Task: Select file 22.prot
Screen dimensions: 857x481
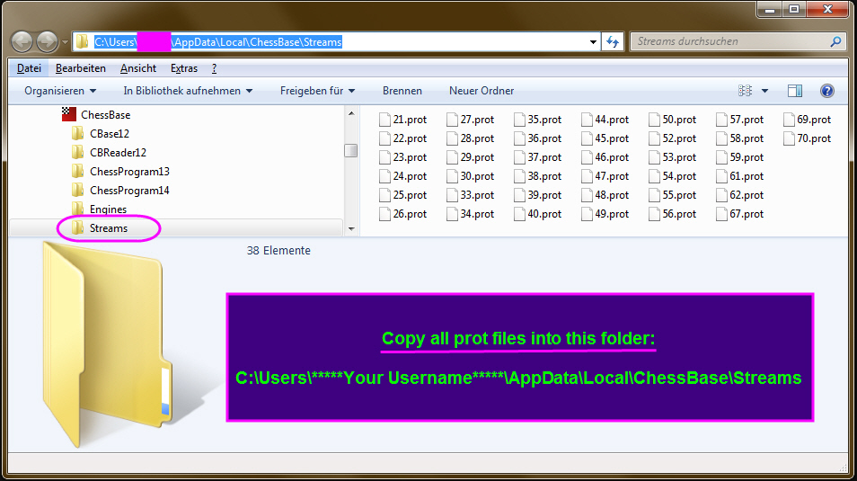Action: (x=403, y=138)
